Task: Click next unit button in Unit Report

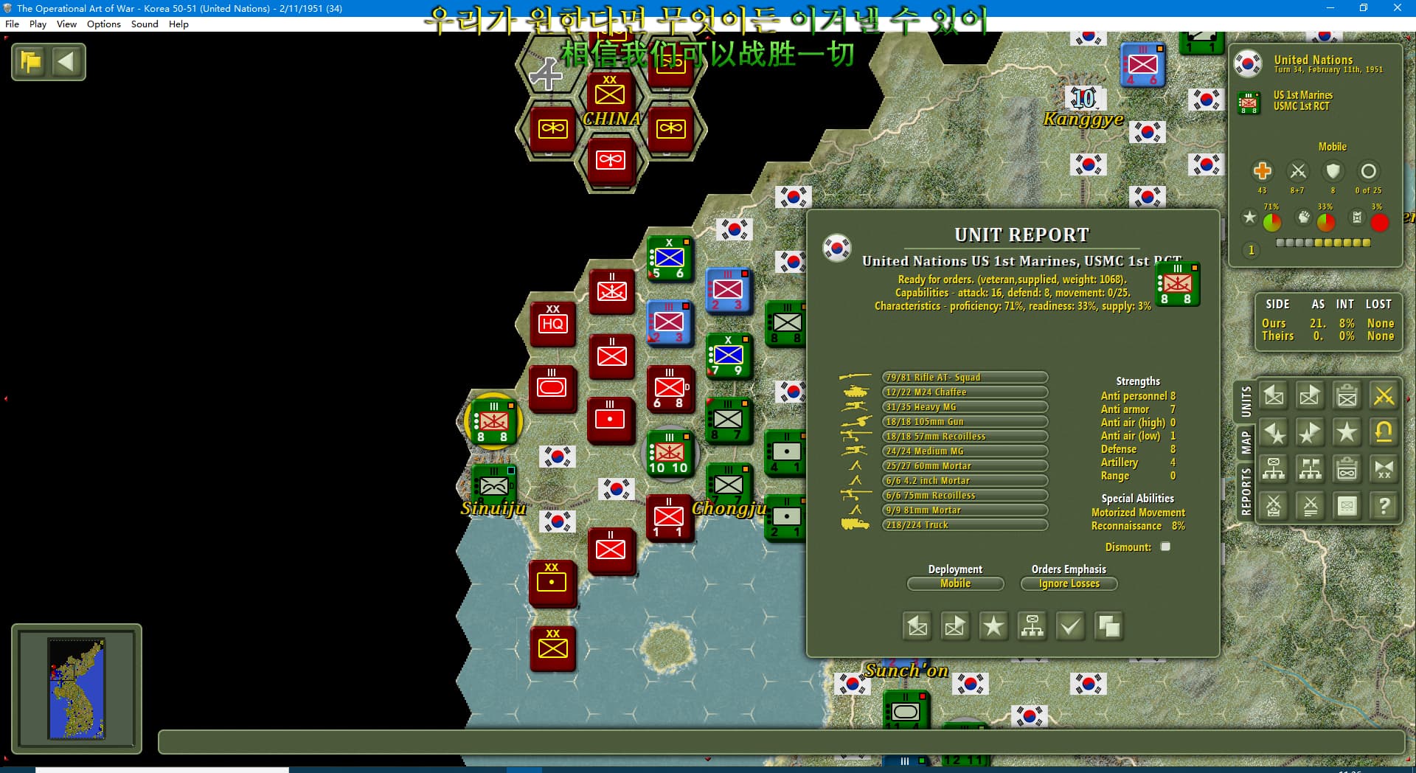Action: 955,626
